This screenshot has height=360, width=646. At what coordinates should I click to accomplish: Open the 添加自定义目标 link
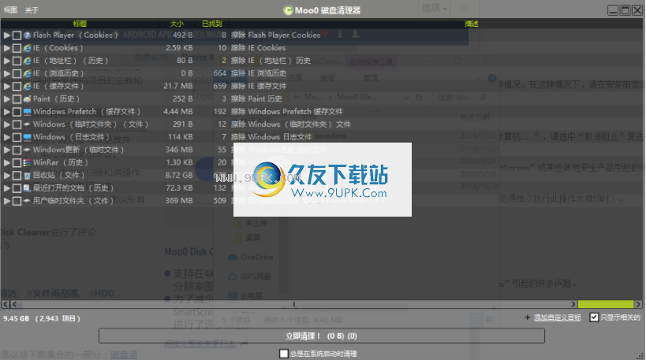(x=557, y=317)
